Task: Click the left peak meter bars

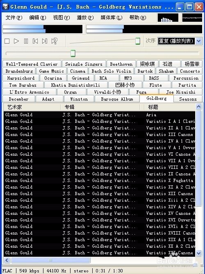Action: (x=42, y=29)
